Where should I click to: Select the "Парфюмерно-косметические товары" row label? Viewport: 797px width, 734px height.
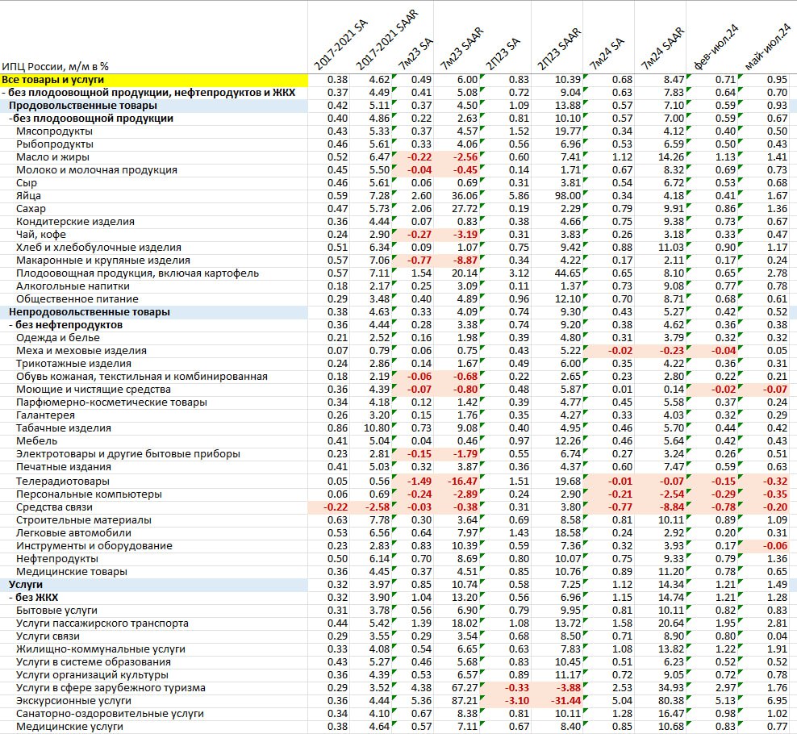112,402
